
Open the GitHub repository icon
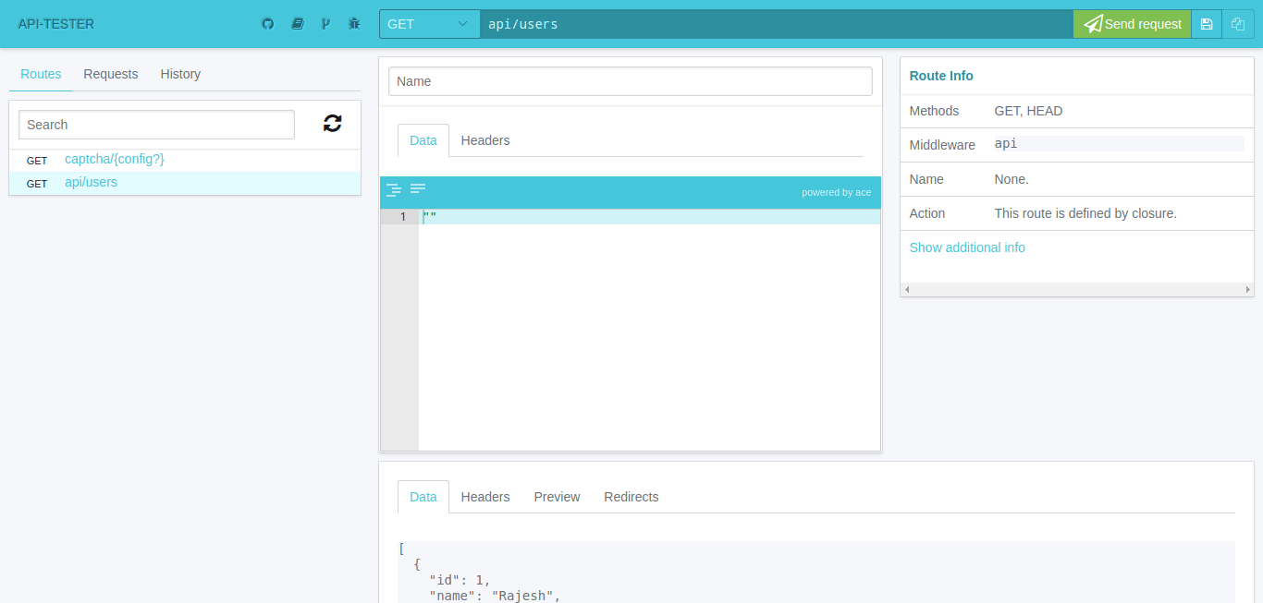[x=268, y=24]
